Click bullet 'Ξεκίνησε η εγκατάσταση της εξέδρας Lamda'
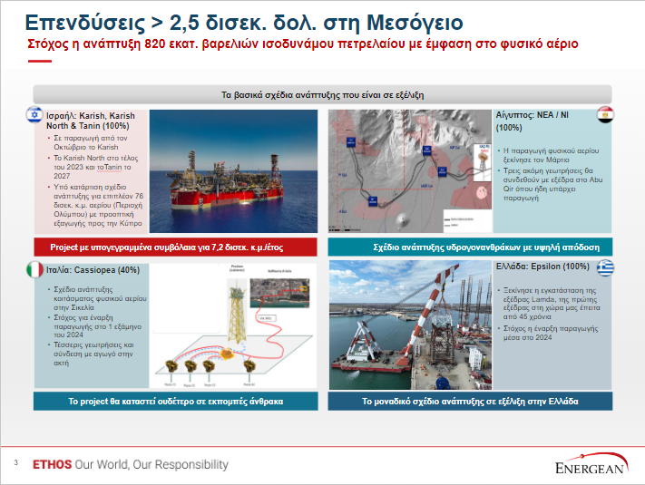Screen dimensions: 645x485 pyautogui.click(x=552, y=304)
